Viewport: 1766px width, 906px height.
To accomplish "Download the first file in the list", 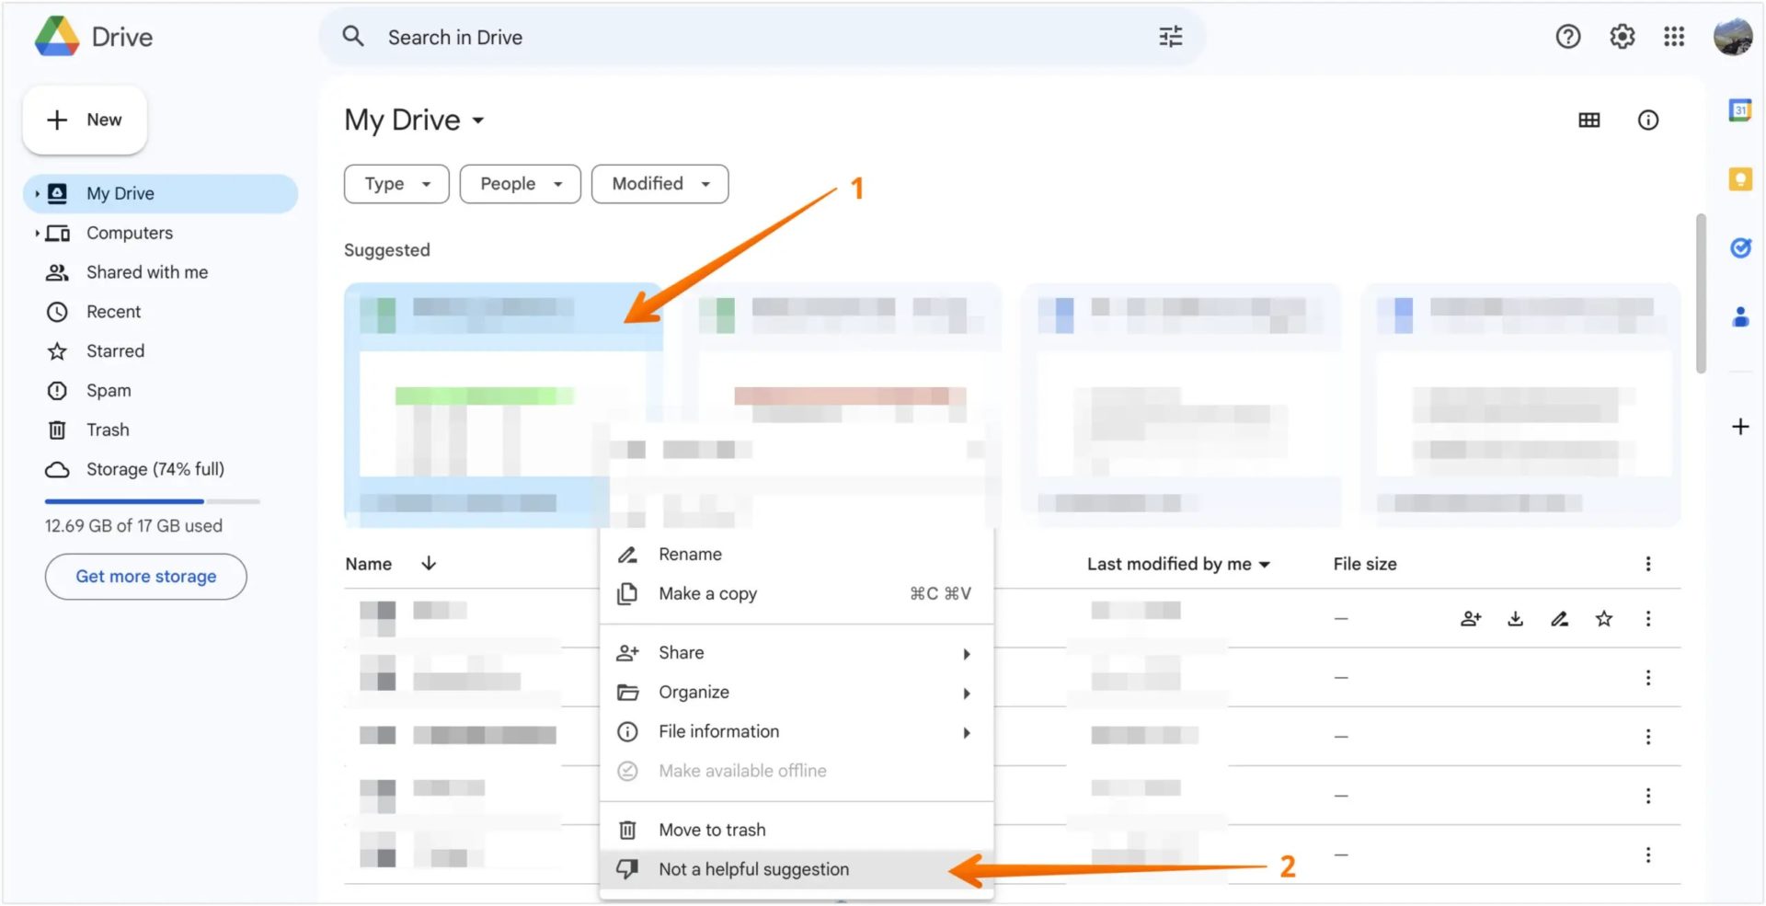I will click(1515, 618).
